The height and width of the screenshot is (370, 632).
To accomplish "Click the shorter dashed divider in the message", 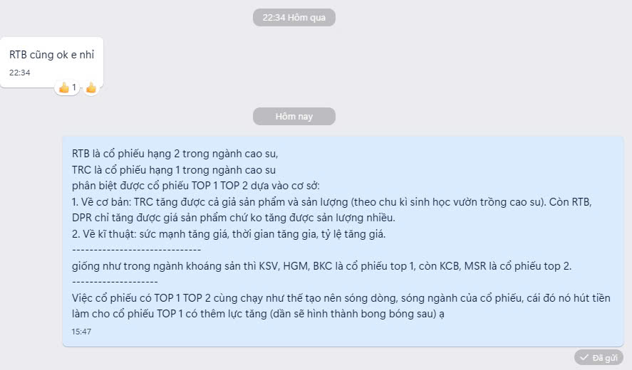I will pos(115,282).
